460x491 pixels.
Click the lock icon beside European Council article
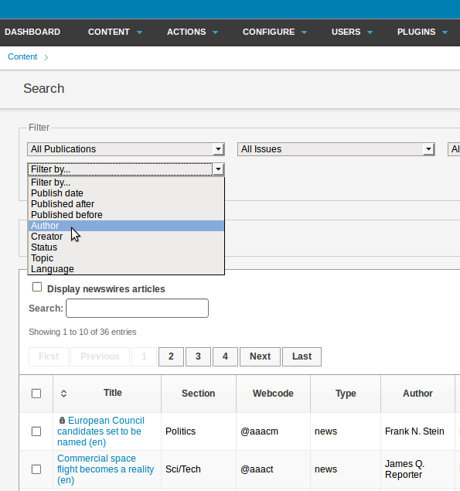tap(62, 420)
